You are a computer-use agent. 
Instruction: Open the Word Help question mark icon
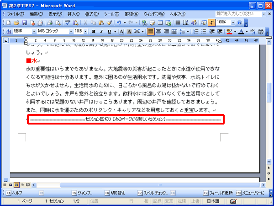(240, 22)
